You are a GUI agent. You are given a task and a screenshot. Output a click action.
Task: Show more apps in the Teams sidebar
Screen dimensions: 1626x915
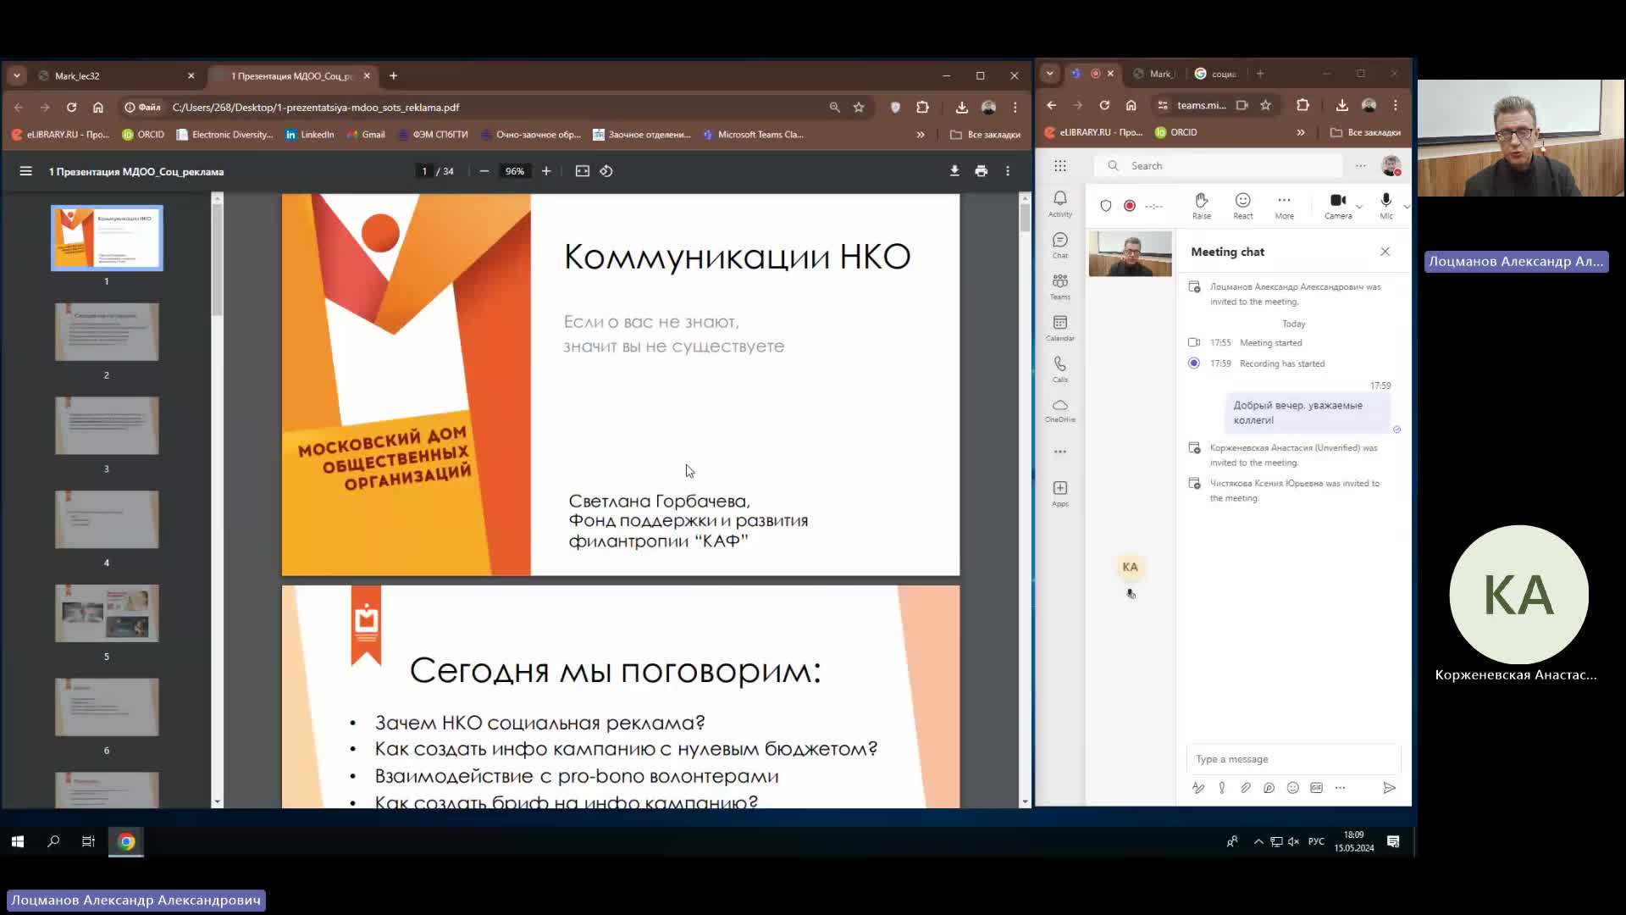coord(1060,452)
